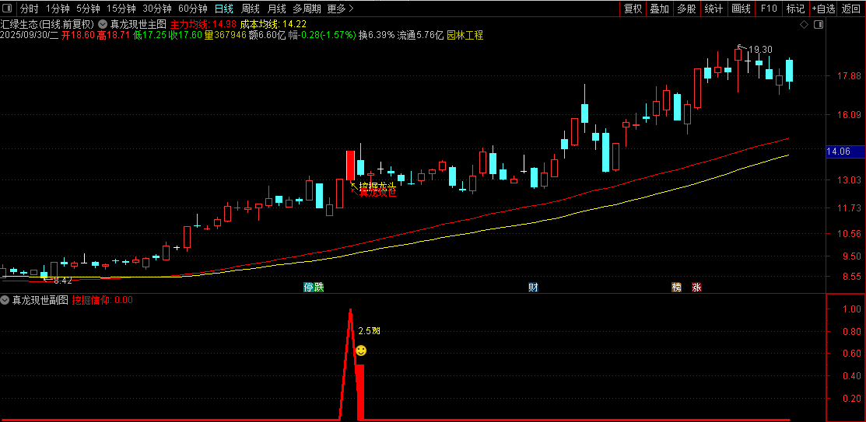Switch to the 分时 chart tab
Screen dimensions: 866x422
pos(30,9)
